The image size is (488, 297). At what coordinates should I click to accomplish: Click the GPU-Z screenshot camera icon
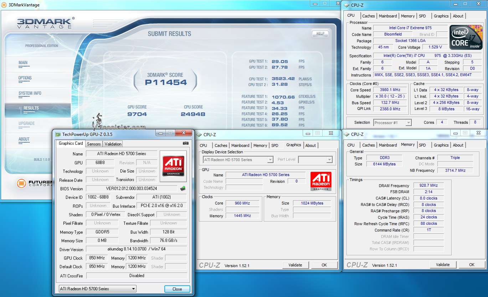click(185, 143)
